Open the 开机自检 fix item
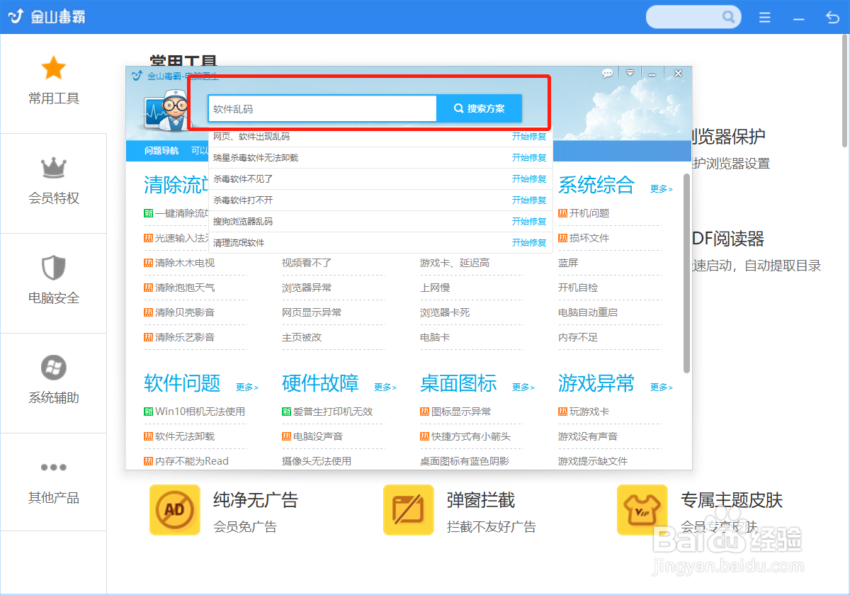The image size is (850, 595). click(x=578, y=288)
